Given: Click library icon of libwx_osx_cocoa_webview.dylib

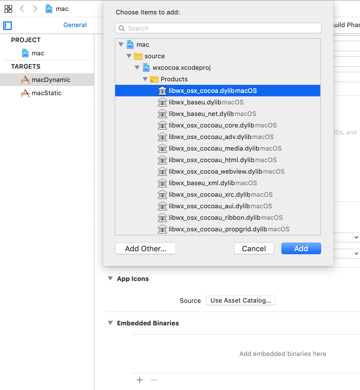Looking at the screenshot, I should [x=162, y=171].
